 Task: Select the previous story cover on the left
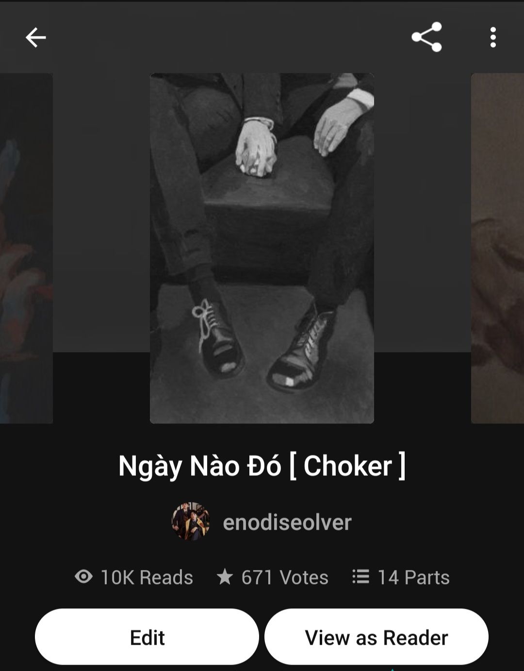pyautogui.click(x=26, y=248)
